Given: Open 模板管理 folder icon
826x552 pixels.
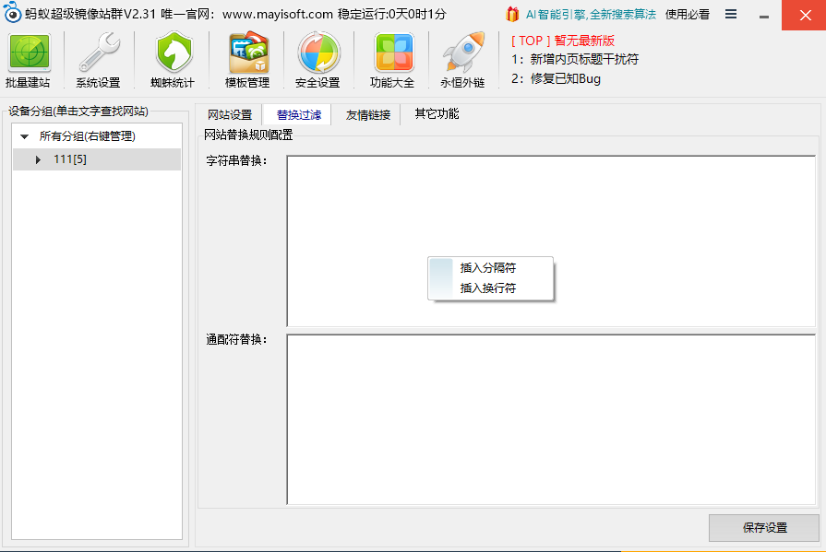Looking at the screenshot, I should (248, 53).
